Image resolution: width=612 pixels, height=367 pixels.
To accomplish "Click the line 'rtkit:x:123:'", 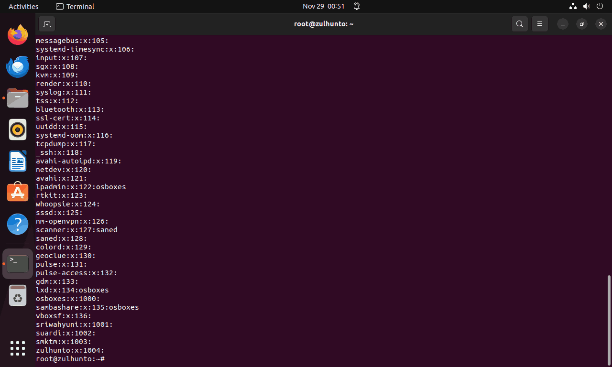I will pyautogui.click(x=62, y=195).
